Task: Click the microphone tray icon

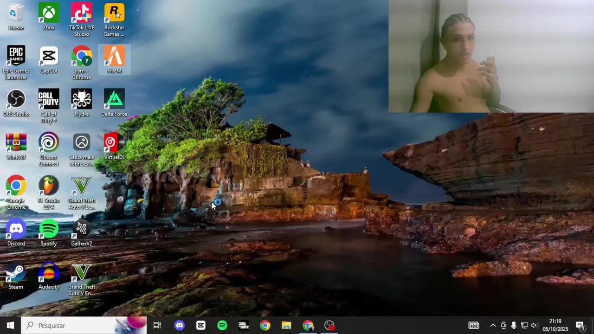Action: point(514,325)
